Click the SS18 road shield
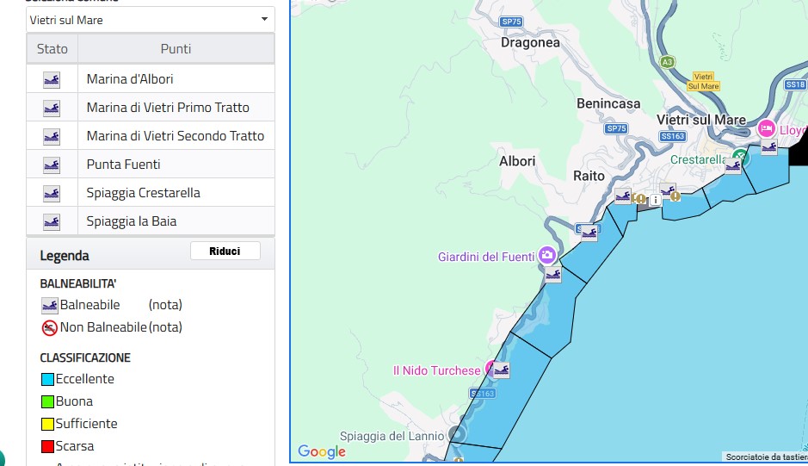The height and width of the screenshot is (466, 808). pos(795,84)
